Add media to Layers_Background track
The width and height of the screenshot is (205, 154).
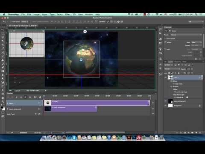pos(153,109)
